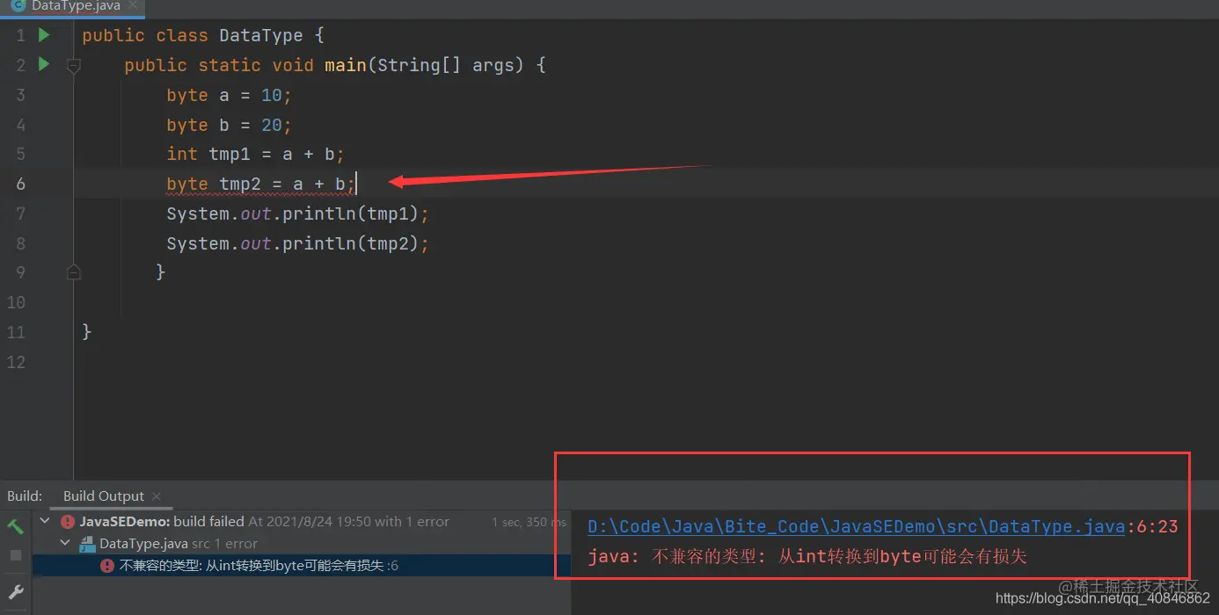Click line number 12 in the gutter

pyautogui.click(x=17, y=362)
